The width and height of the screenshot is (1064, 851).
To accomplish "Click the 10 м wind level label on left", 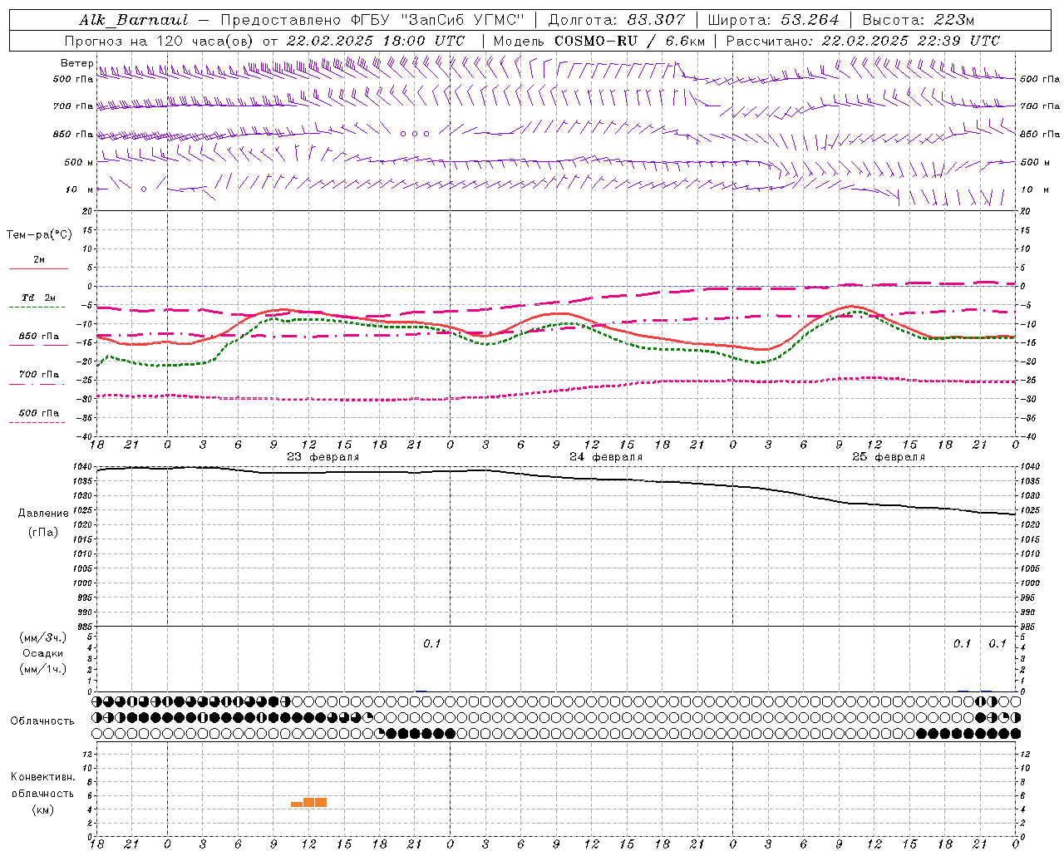I will tap(79, 189).
